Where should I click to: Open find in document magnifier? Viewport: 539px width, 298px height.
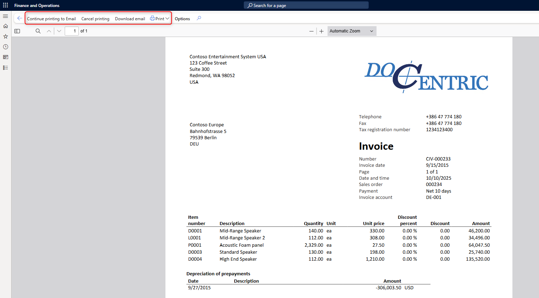[x=38, y=31]
